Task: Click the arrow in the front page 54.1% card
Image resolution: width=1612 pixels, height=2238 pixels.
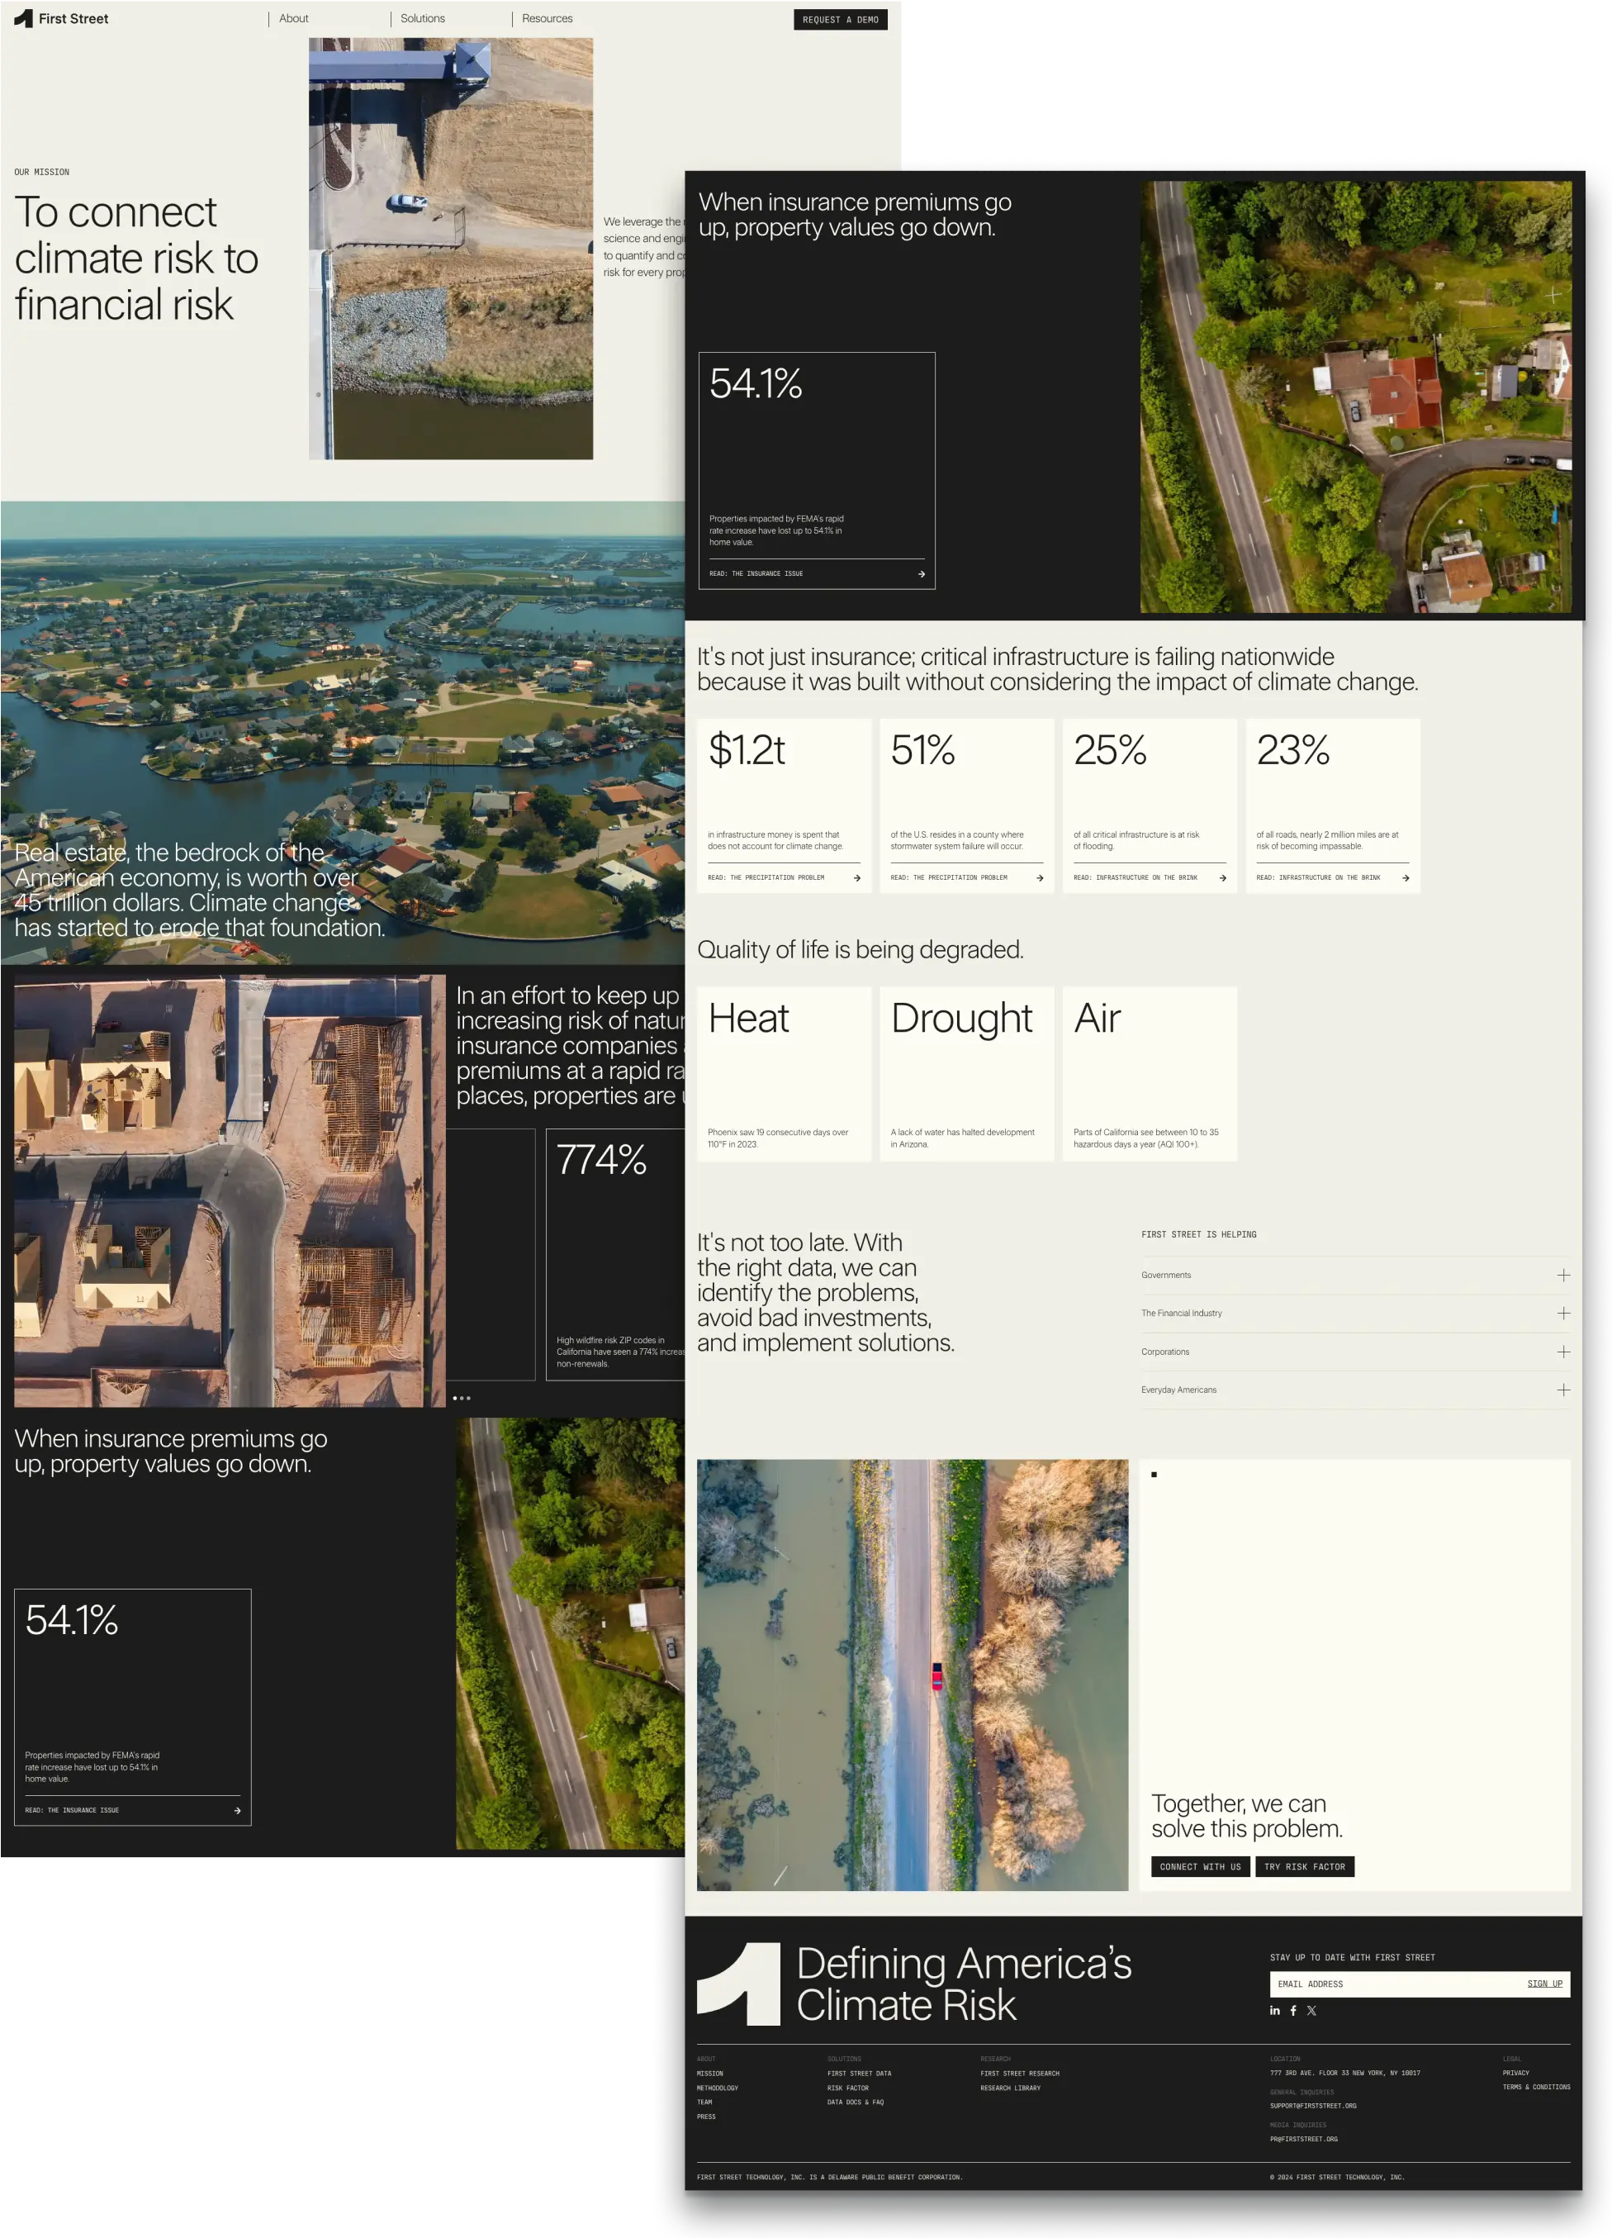Action: pos(922,574)
